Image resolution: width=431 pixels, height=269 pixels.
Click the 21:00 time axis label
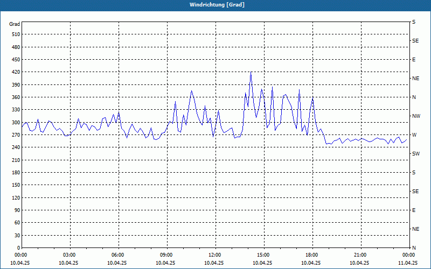click(x=361, y=255)
